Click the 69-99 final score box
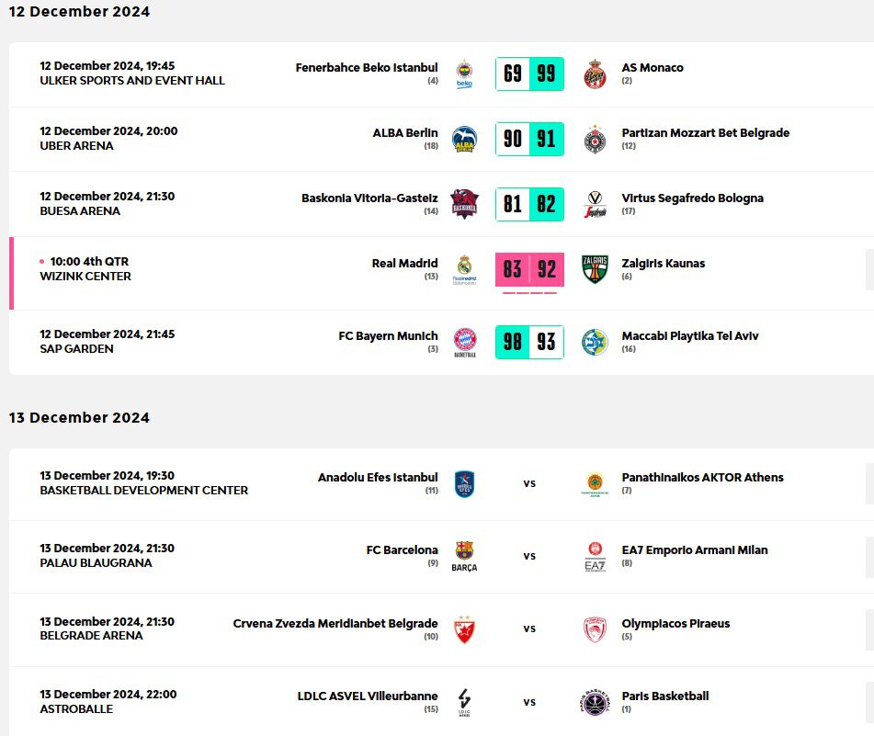The width and height of the screenshot is (874, 736). coord(529,74)
